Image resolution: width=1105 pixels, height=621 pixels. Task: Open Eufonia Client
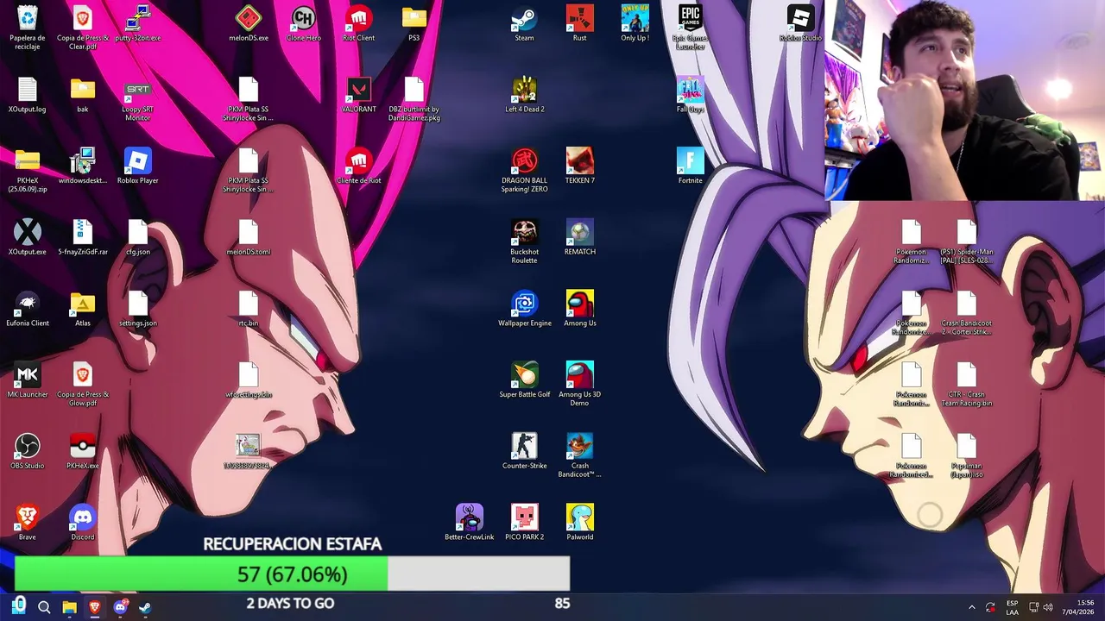[x=28, y=309]
